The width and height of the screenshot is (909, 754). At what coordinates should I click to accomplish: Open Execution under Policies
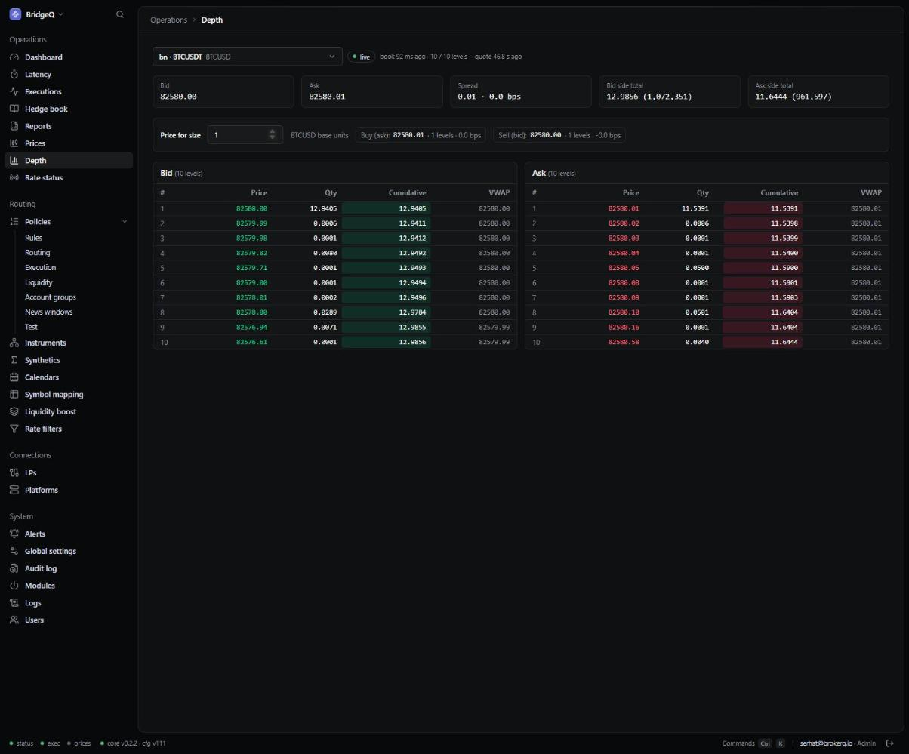click(x=40, y=268)
